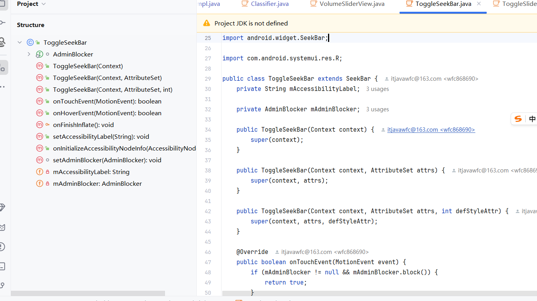Click the method icon beside ToggleSeekBar(Context)
Screen dimensions: 537x301
[39, 66]
